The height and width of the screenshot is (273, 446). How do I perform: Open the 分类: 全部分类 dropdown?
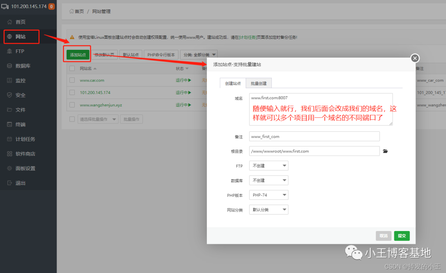click(199, 55)
